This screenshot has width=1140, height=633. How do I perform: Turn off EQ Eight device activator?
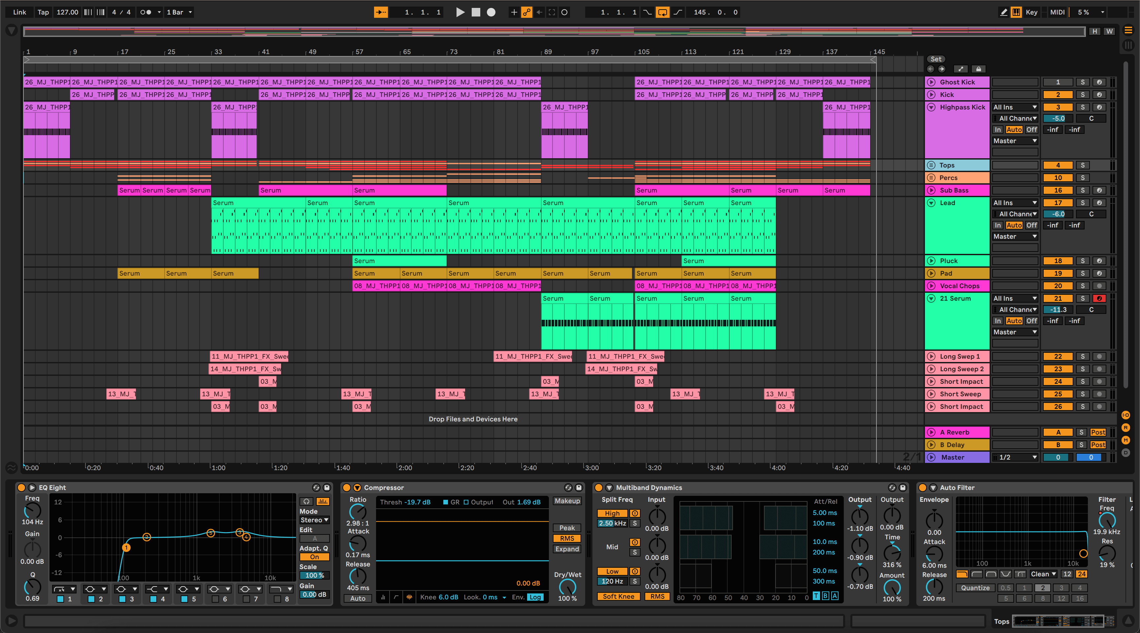pyautogui.click(x=21, y=488)
